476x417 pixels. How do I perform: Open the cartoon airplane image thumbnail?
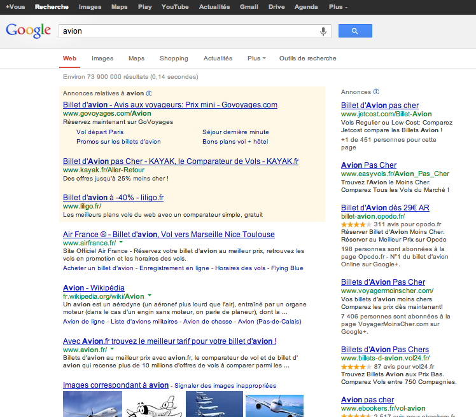154,405
